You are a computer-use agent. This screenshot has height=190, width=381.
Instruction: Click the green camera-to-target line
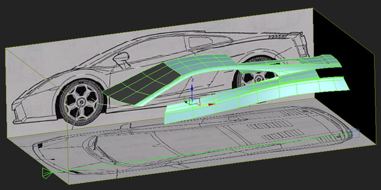pos(199,153)
